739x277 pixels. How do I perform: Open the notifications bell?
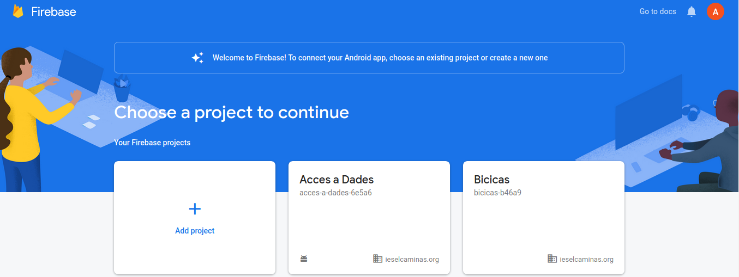click(692, 11)
